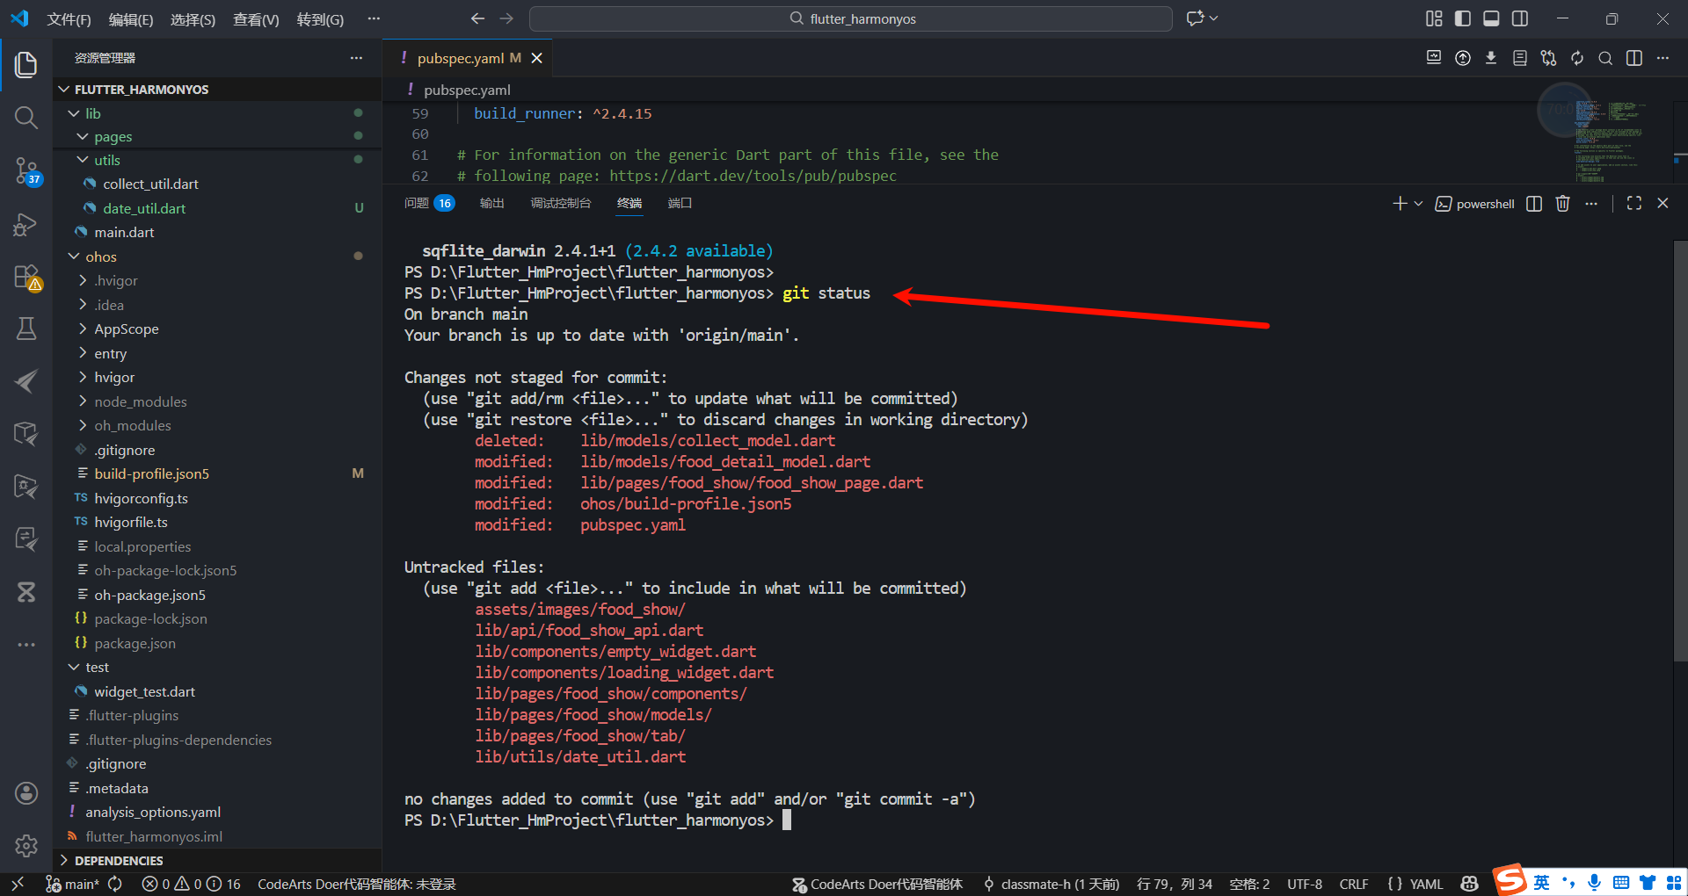Toggle the secondary side bar layout button
Screen dimensions: 1688x896
[1520, 18]
